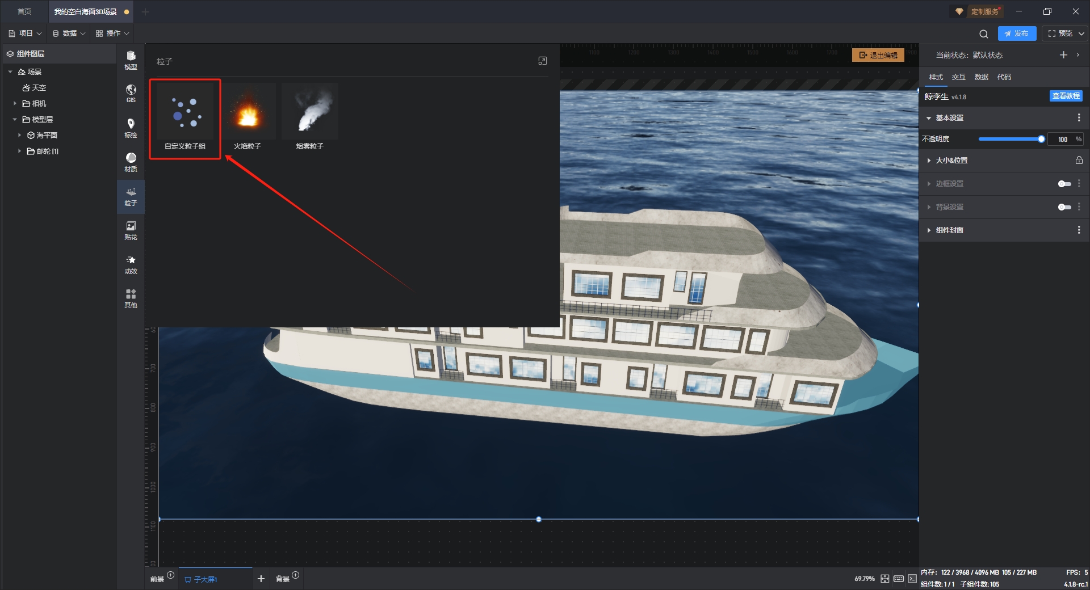Add the 烟雾粒子 smoke particle
Viewport: 1090px width, 590px height.
[x=310, y=118]
